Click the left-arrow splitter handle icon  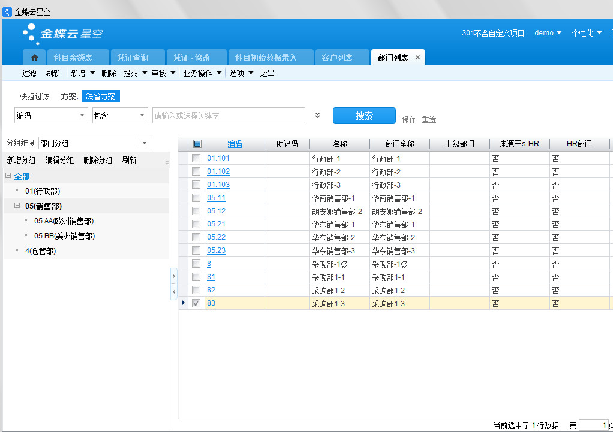pos(173,291)
